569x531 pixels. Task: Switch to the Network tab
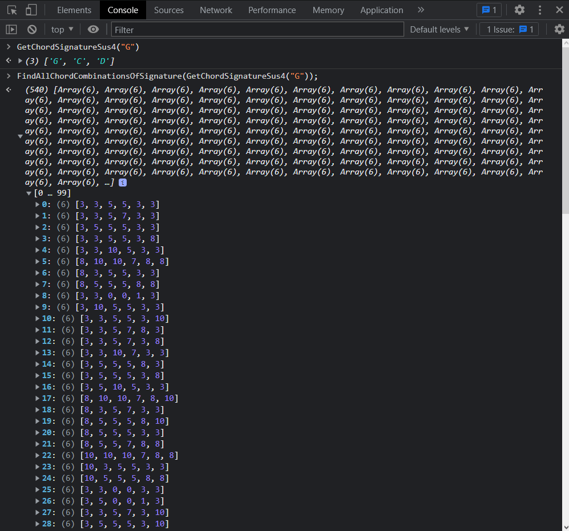216,10
